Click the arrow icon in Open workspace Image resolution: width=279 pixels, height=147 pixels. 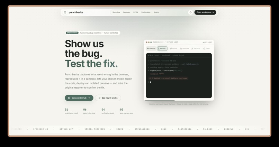click(x=213, y=12)
